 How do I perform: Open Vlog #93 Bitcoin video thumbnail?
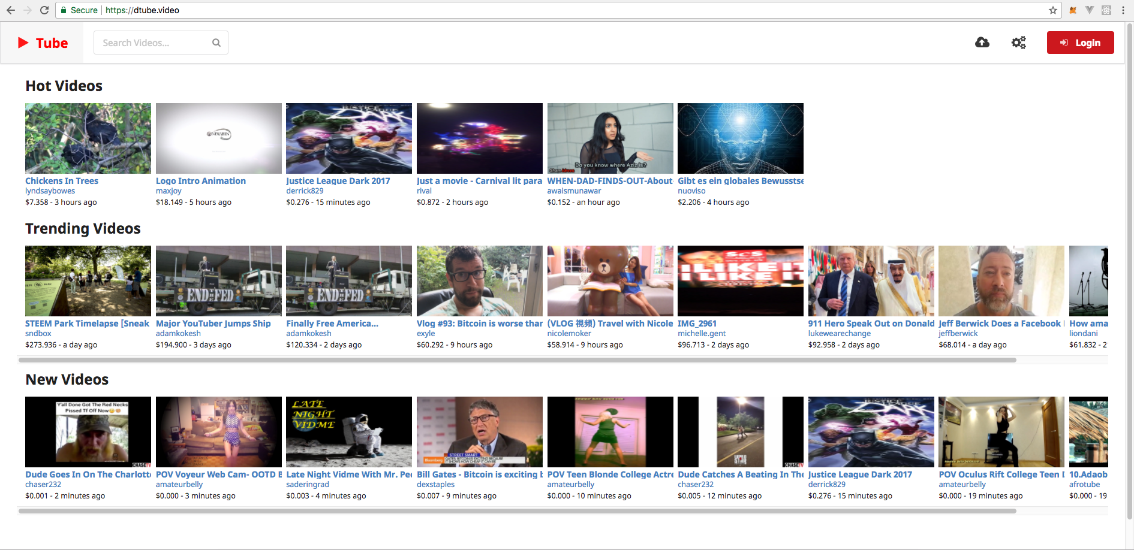480,281
